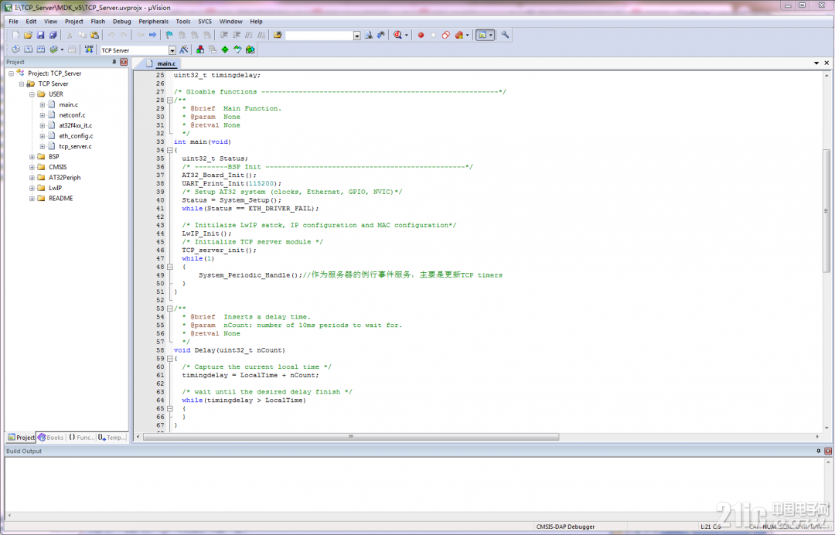The image size is (835, 535).
Task: Start the debug session with the magnifier icon
Action: [398, 35]
